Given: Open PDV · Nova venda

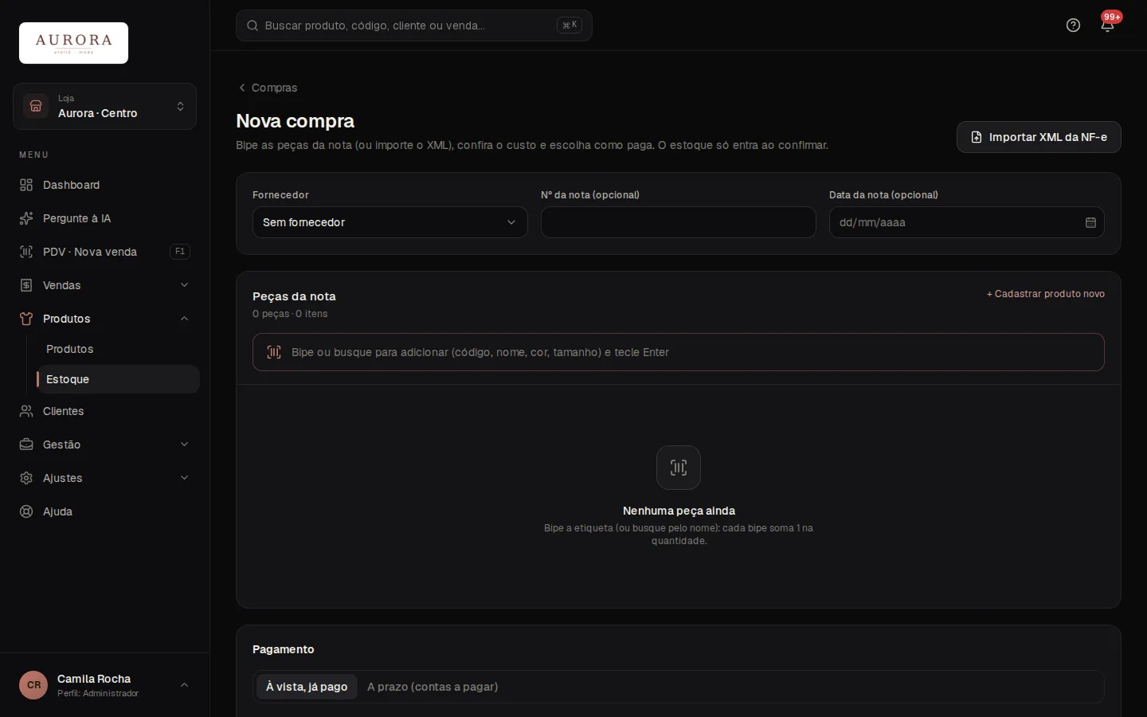Looking at the screenshot, I should point(104,252).
